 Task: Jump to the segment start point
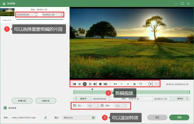(74, 84)
